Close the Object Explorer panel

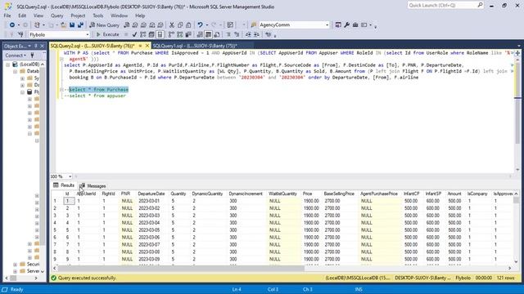tap(42, 46)
